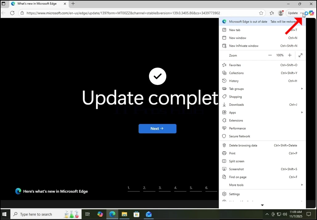The width and height of the screenshot is (317, 220).
Task: Go to step 5 of the tour
Action: point(196,188)
